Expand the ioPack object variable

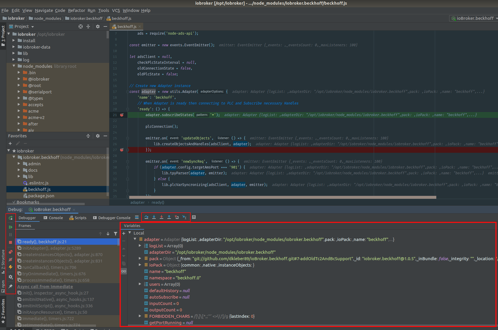(140, 265)
